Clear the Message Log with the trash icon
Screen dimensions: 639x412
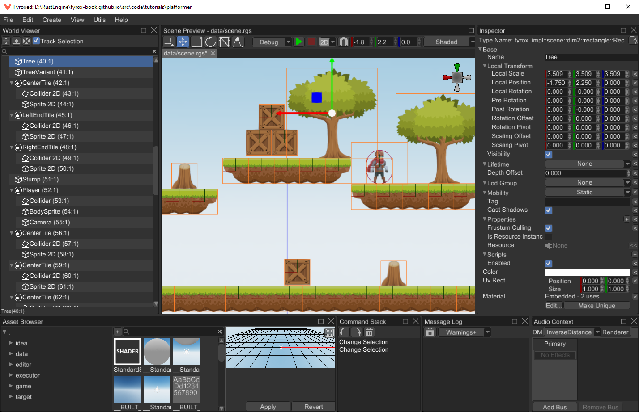pos(430,332)
